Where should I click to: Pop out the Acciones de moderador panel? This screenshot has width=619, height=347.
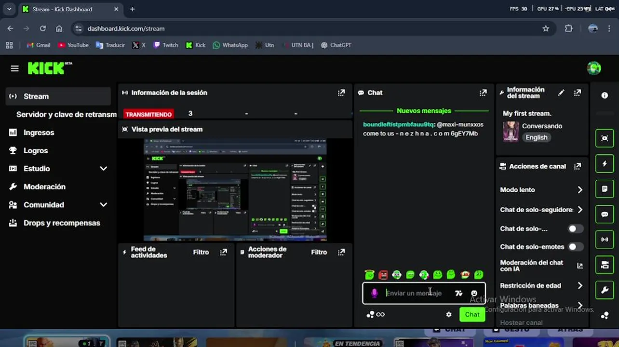[341, 252]
